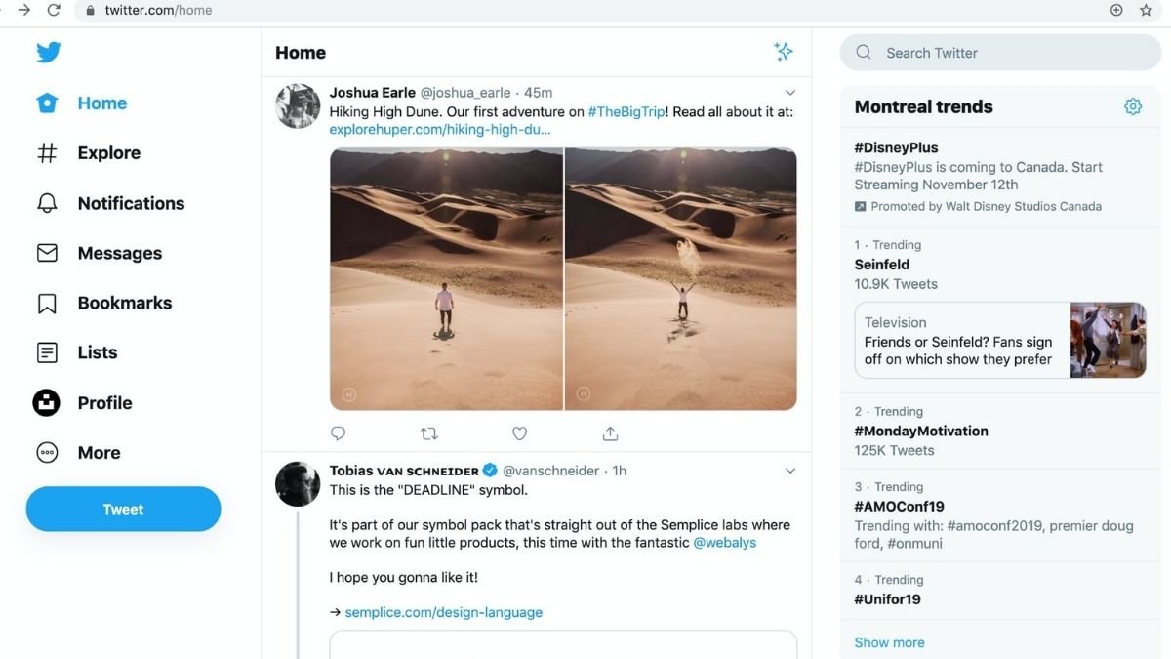Bookmark this page with browser star
Screen dimensions: 1171x659
(x=1146, y=10)
